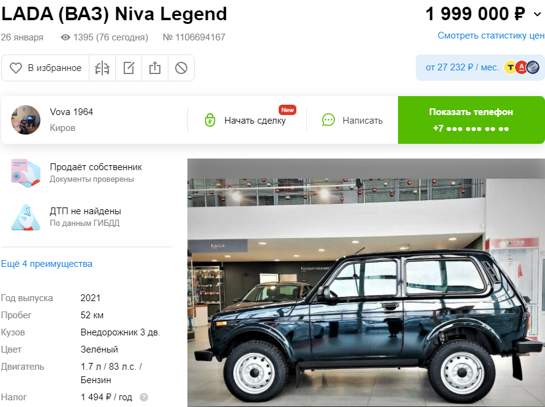
Task: Click the loan offer 'от 27 232 ₽ / мес.'
Action: tap(462, 67)
